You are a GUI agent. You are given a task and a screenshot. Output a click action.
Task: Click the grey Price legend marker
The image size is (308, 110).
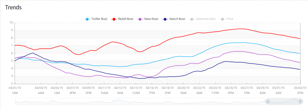223,19
